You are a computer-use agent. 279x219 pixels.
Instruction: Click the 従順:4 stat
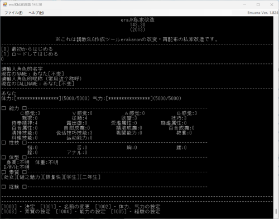(x=79, y=118)
